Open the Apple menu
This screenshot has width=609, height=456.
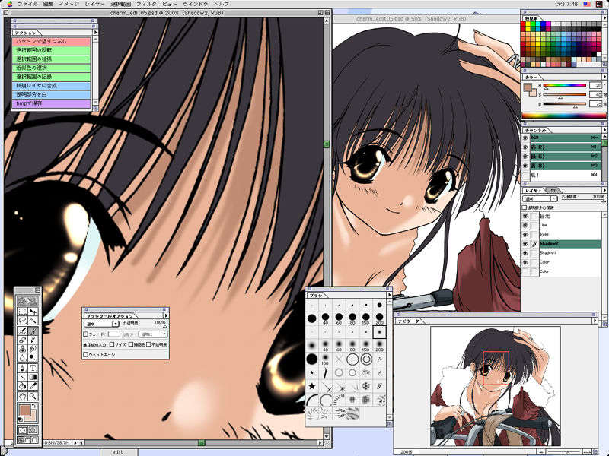pyautogui.click(x=10, y=4)
